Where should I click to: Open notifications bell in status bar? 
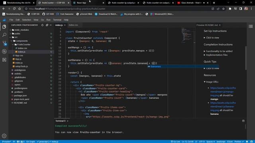(247, 141)
